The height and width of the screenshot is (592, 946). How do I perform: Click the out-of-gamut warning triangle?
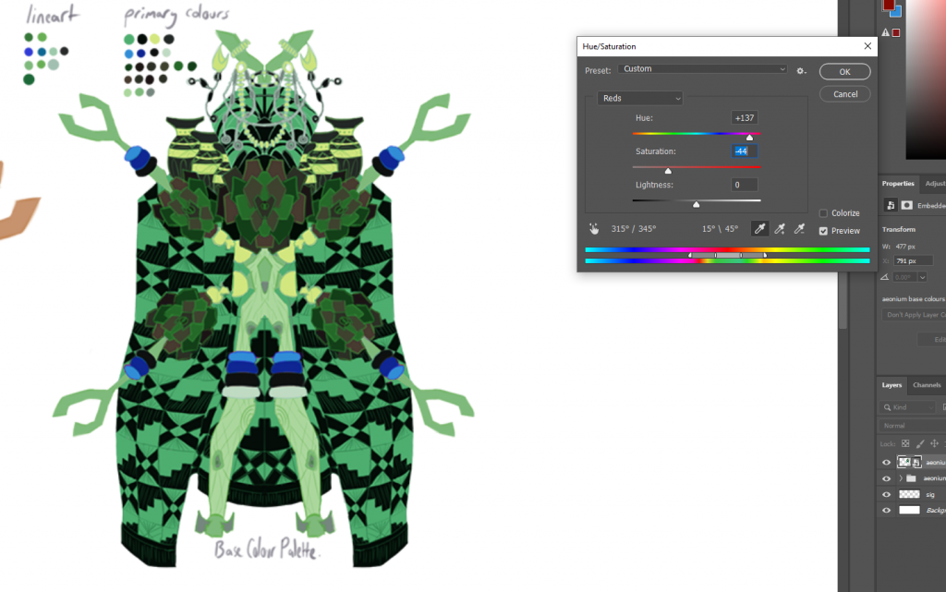(x=886, y=32)
